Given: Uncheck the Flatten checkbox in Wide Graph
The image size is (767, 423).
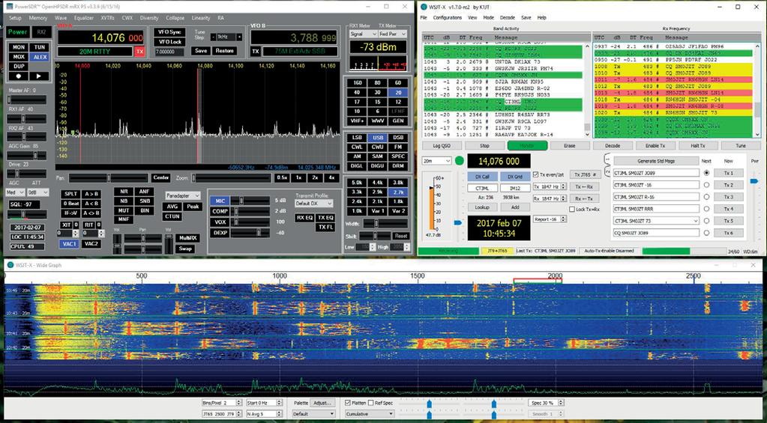Looking at the screenshot, I should 348,403.
